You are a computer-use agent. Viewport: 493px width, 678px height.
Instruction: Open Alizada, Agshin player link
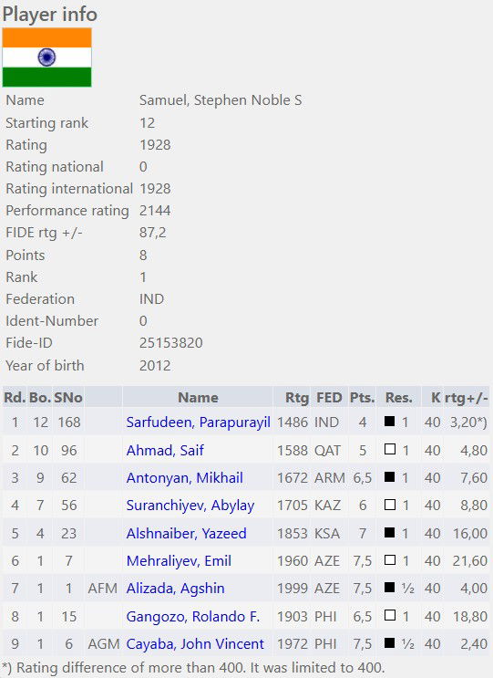pos(175,589)
